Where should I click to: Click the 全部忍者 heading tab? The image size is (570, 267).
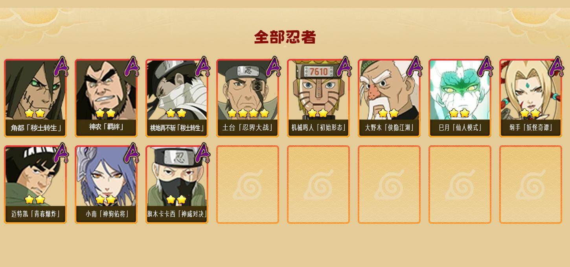coord(285,37)
